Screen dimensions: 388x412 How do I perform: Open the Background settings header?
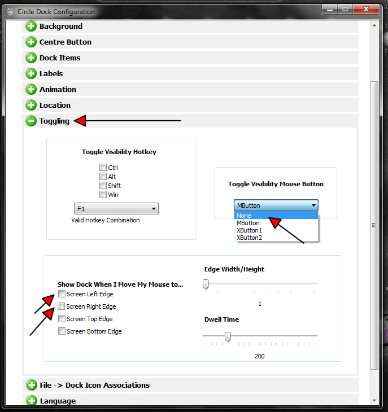(x=190, y=27)
